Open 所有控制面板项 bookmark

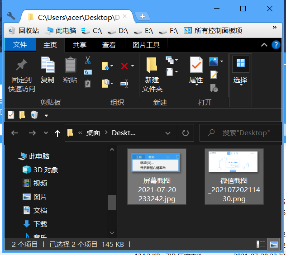pyautogui.click(x=213, y=30)
